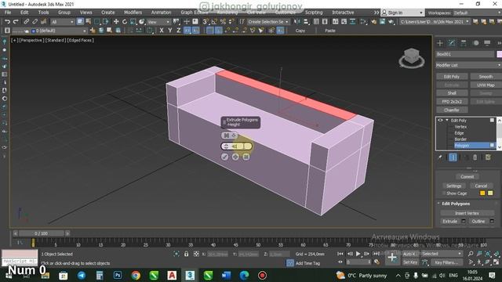Click the Redo arrow icon
Viewport: 502px width, 282px height.
[16, 22]
